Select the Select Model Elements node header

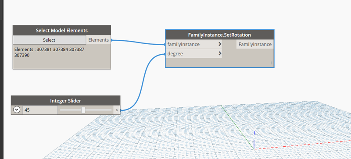point(62,30)
